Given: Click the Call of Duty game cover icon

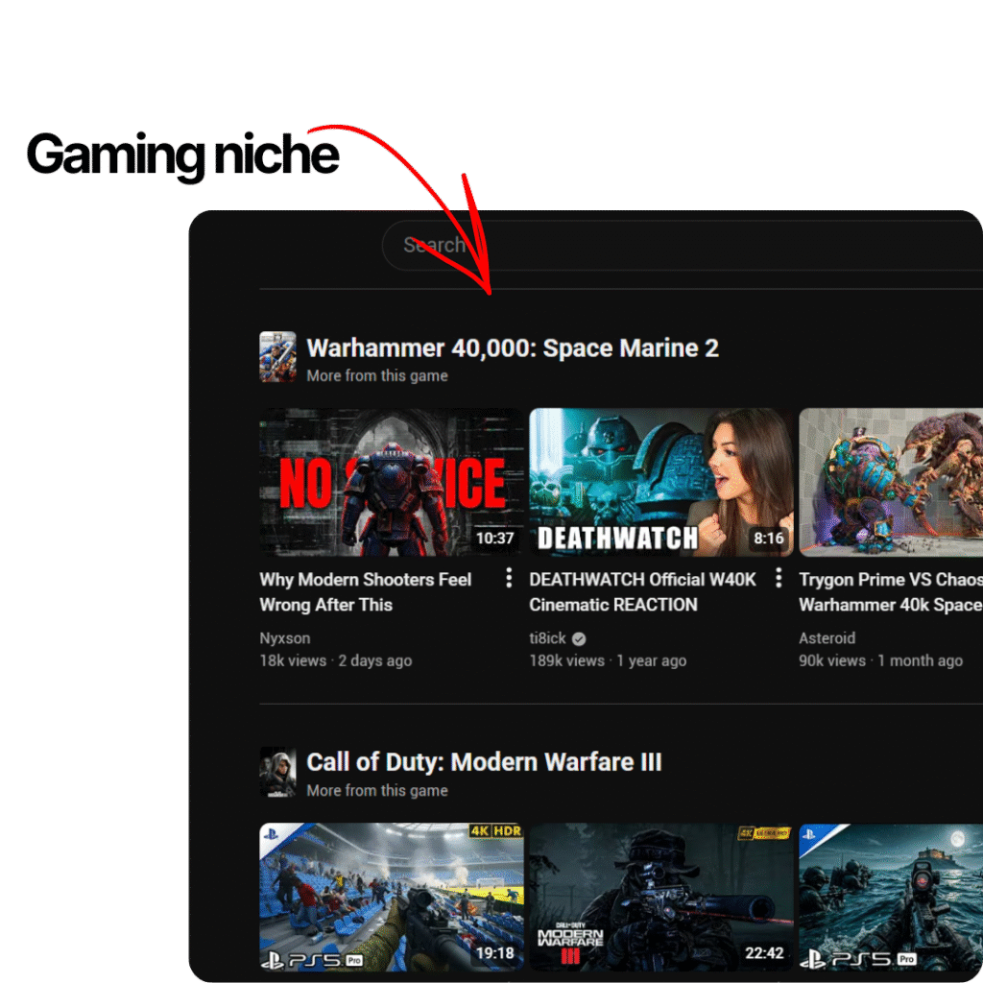Looking at the screenshot, I should point(277,772).
